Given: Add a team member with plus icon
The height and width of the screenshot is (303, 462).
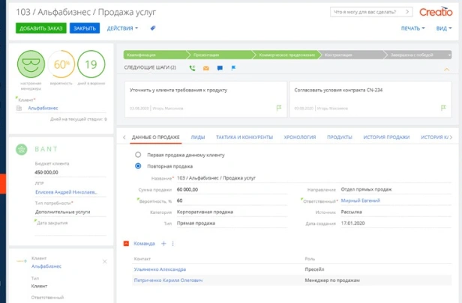Looking at the screenshot, I should point(163,244).
